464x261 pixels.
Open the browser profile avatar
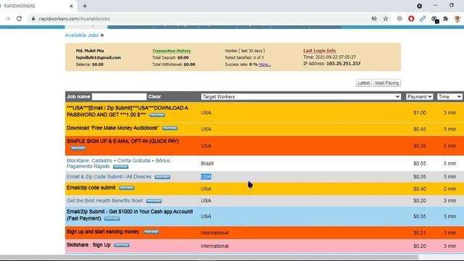tap(457, 19)
